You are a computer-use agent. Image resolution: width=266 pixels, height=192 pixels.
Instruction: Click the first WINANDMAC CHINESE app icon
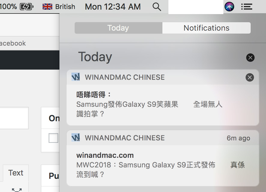point(76,77)
